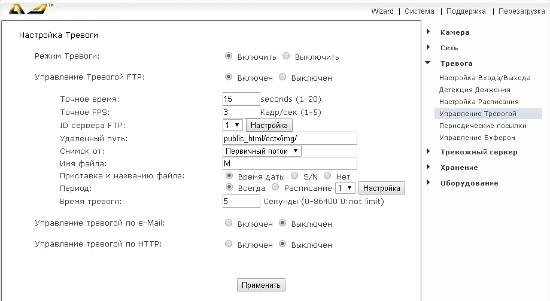Open Детекция Движения settings page

click(x=475, y=90)
